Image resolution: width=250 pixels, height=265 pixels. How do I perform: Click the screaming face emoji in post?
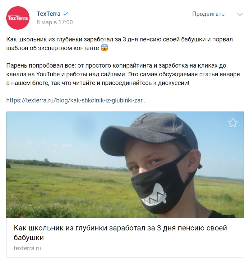click(x=104, y=48)
